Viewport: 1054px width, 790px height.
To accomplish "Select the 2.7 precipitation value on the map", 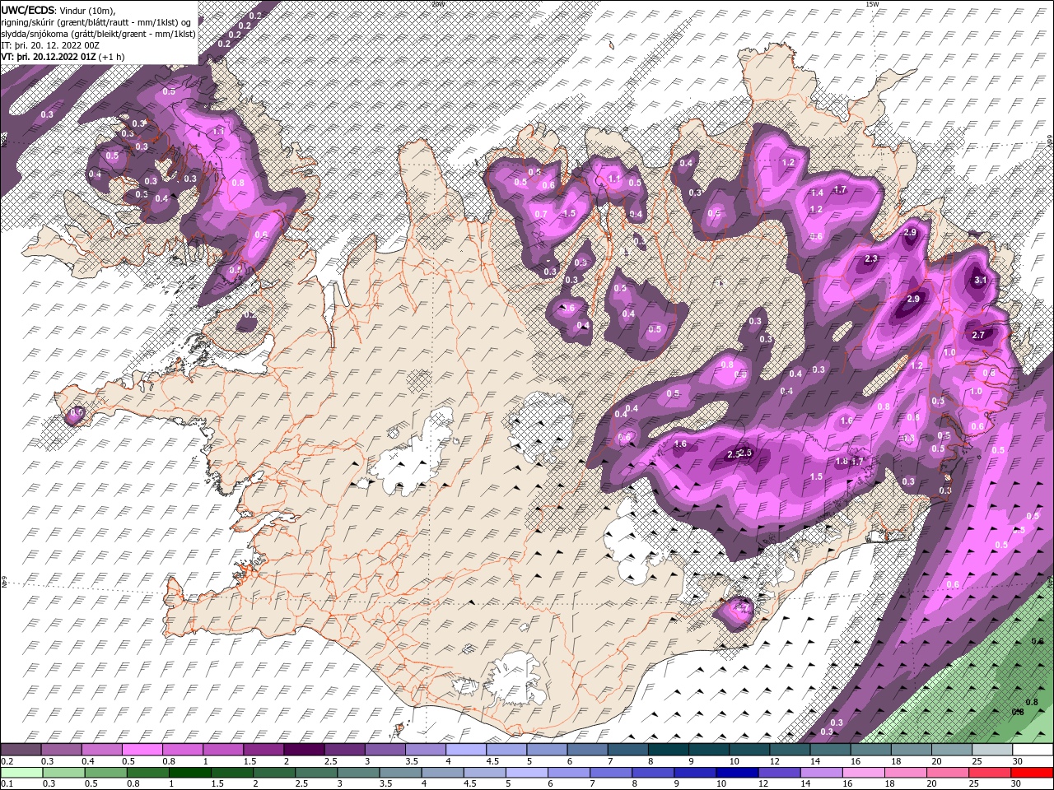I will (x=978, y=335).
